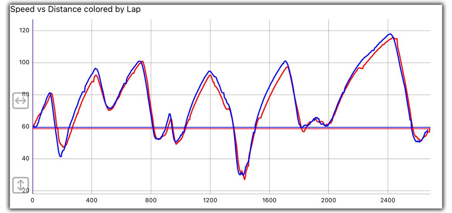Viewport: 452px width, 213px height.
Task: Click the horizontal zoom arrows icon
Action: pyautogui.click(x=20, y=101)
